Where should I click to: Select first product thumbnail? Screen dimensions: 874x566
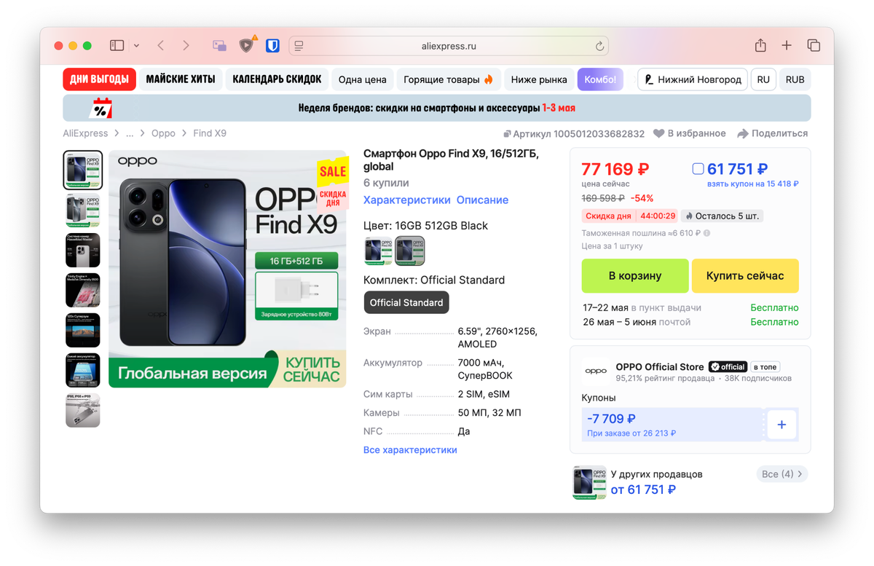tap(82, 170)
